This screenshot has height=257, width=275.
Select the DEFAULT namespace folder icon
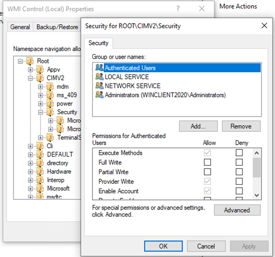point(40,155)
